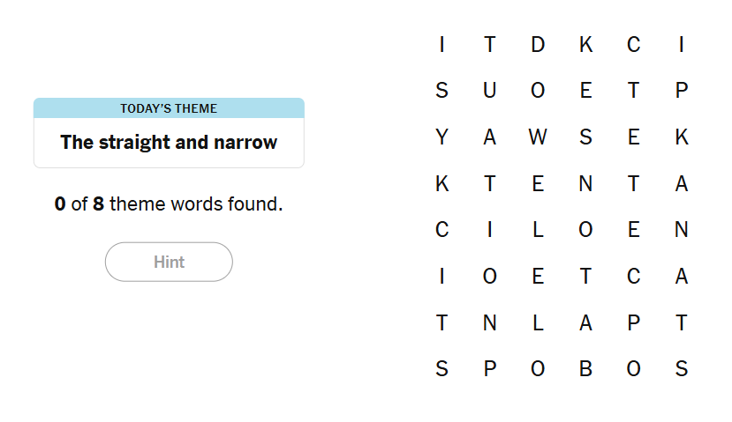Select the A in the seventh row
The image size is (732, 422).
(x=585, y=323)
